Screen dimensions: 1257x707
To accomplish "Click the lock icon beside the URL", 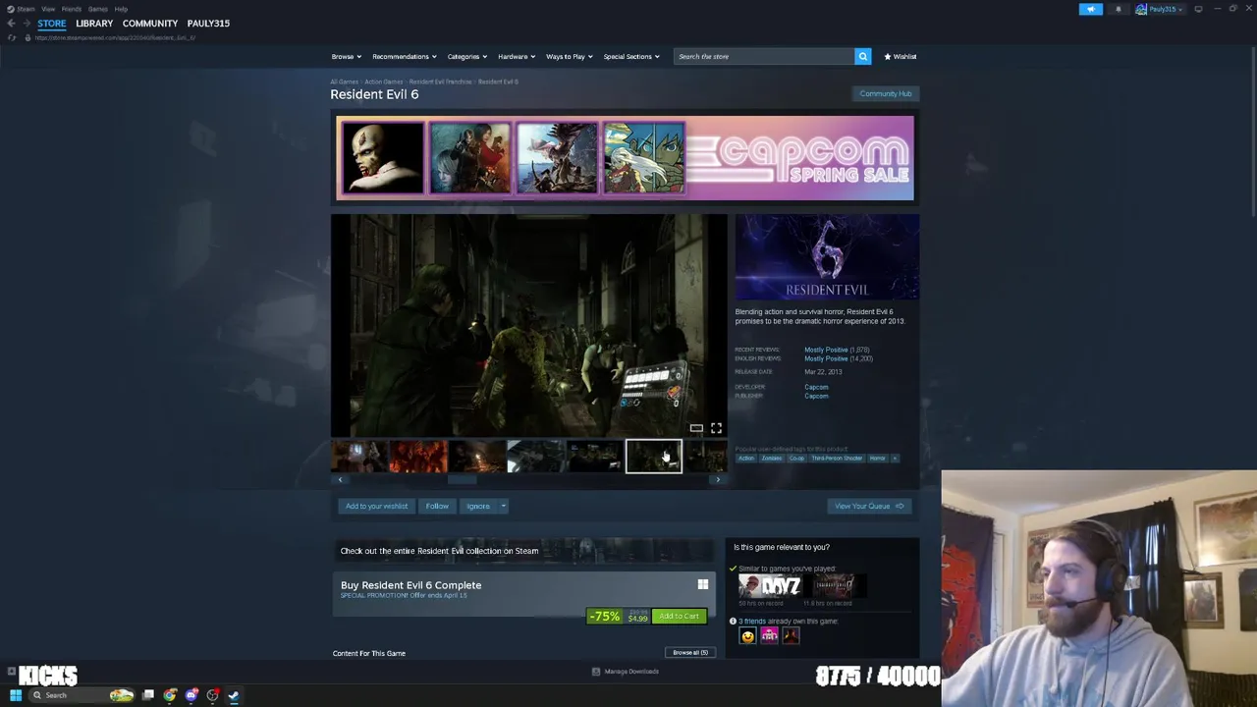I will pyautogui.click(x=27, y=37).
